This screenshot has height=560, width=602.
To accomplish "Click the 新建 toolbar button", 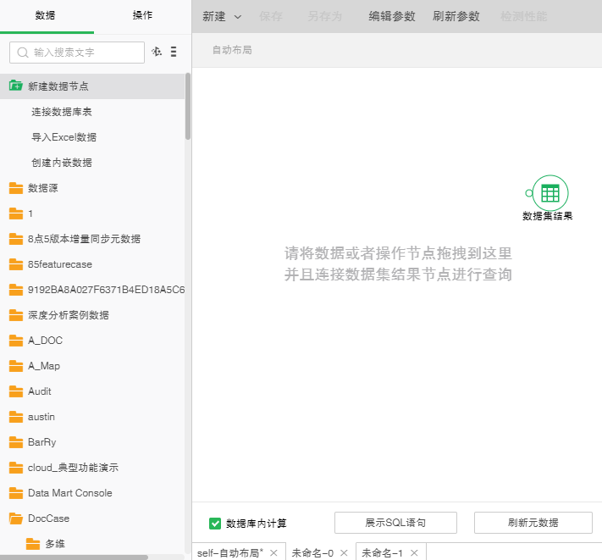I will click(214, 16).
